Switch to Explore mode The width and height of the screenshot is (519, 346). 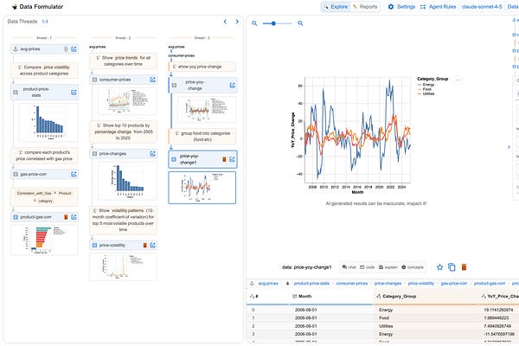[336, 7]
